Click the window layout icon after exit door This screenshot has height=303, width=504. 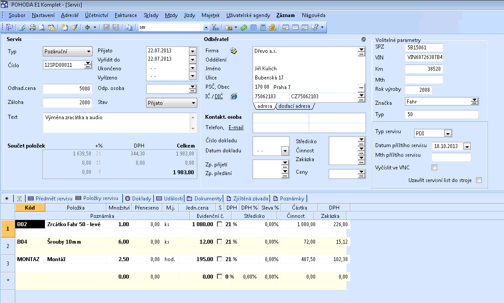pos(22,28)
